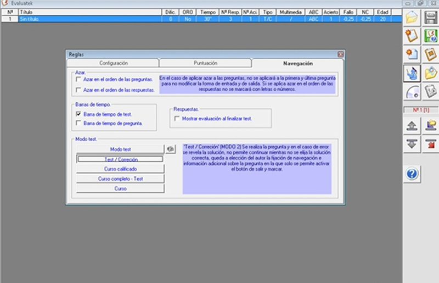Select the Test / Corrección mode button
439x283 pixels.
(120, 159)
